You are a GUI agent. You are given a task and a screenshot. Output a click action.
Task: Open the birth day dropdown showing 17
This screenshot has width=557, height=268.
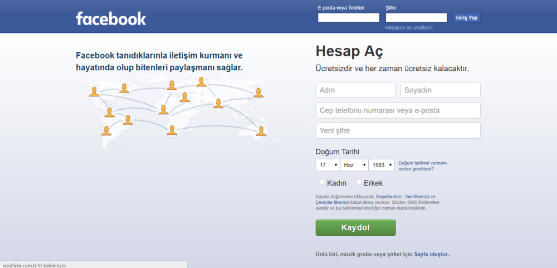click(x=328, y=165)
